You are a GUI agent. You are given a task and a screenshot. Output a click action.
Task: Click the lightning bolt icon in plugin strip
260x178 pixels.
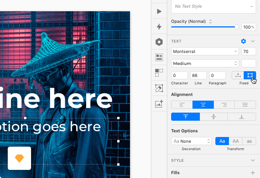(x=159, y=27)
